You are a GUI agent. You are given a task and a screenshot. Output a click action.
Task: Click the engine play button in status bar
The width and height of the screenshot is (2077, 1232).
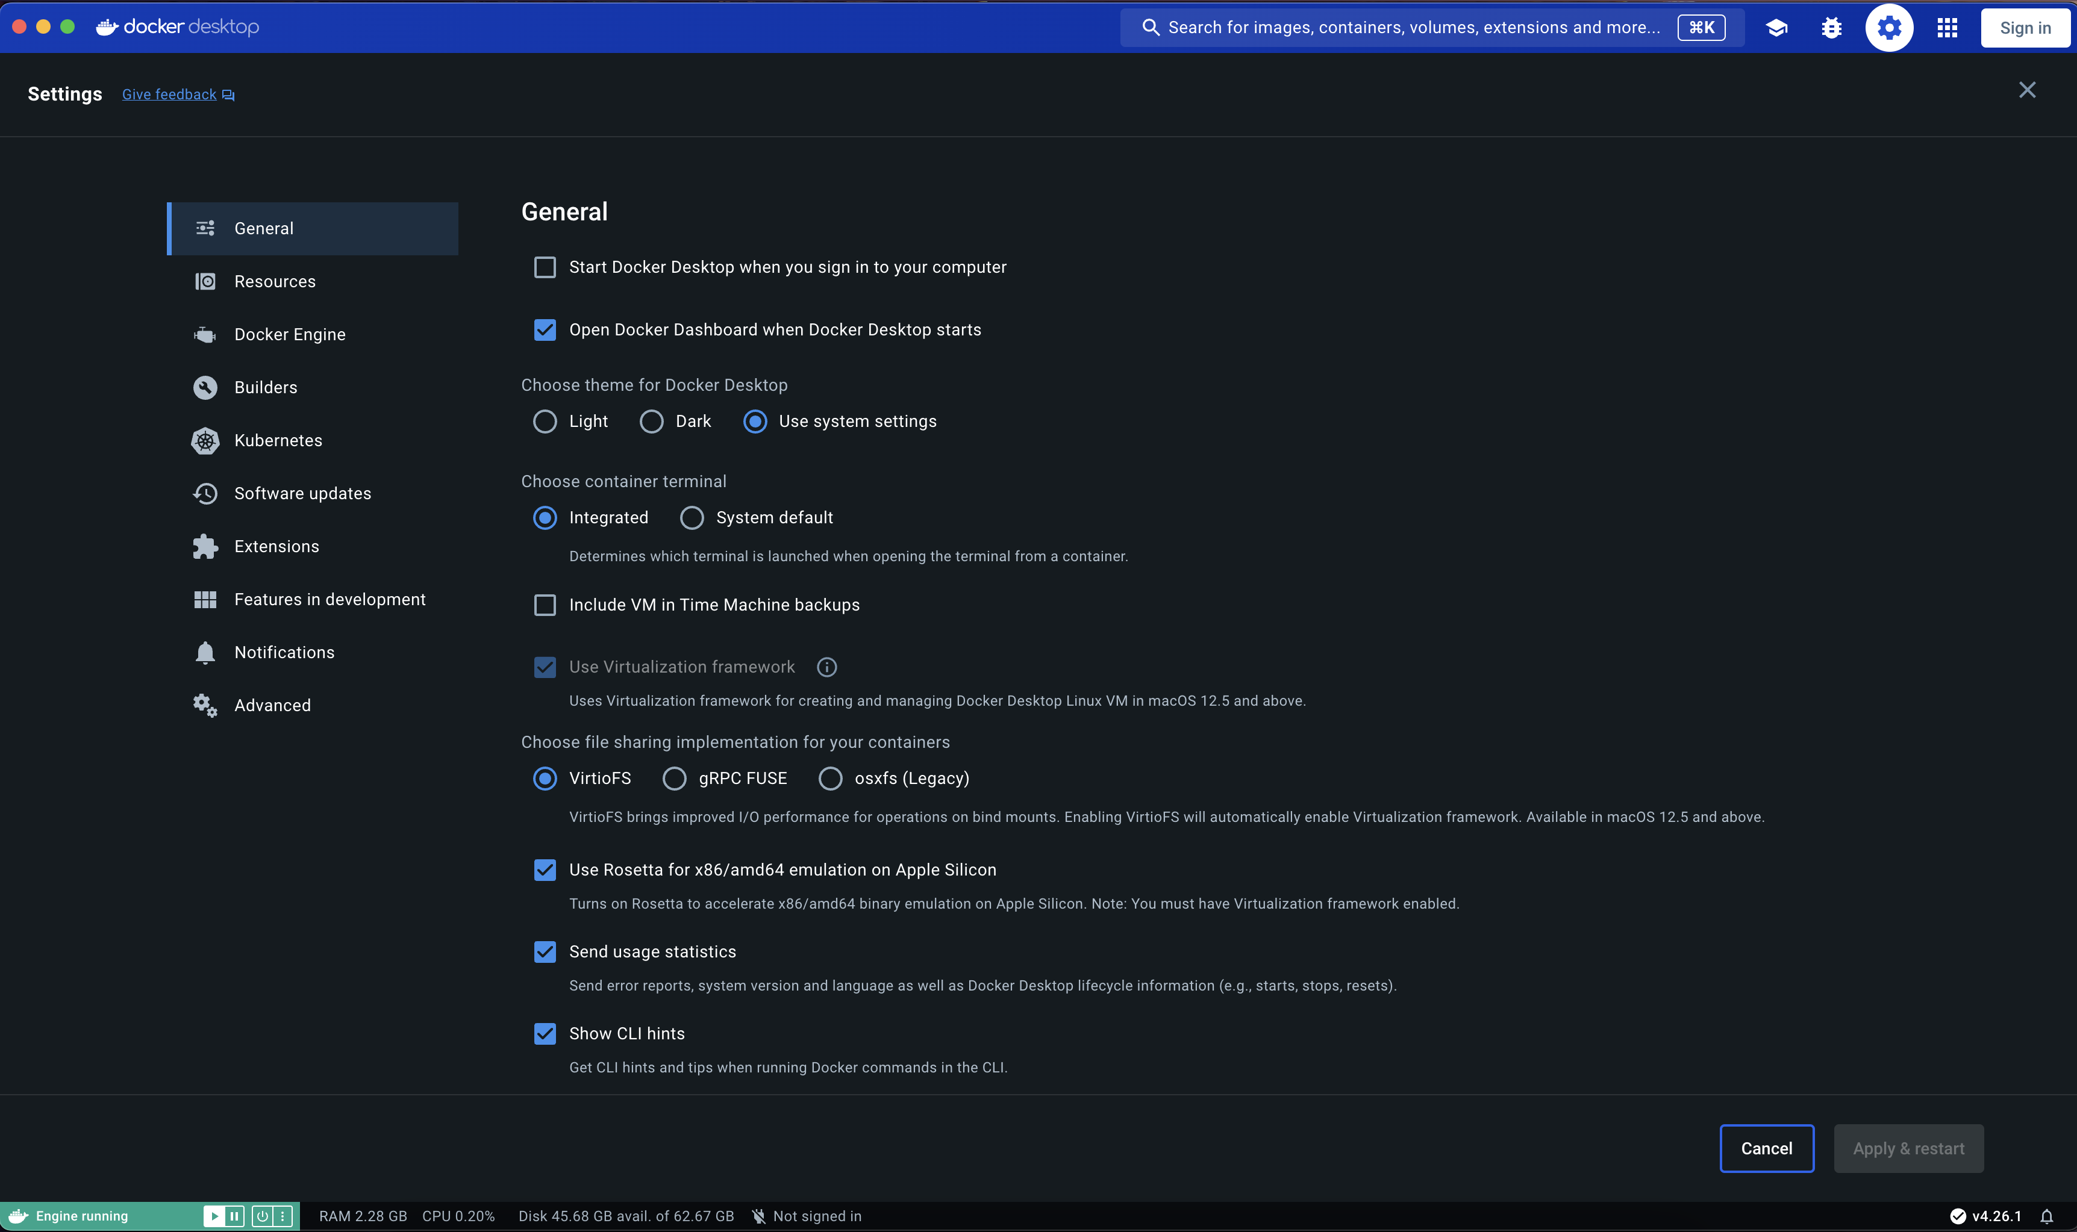[x=213, y=1216]
